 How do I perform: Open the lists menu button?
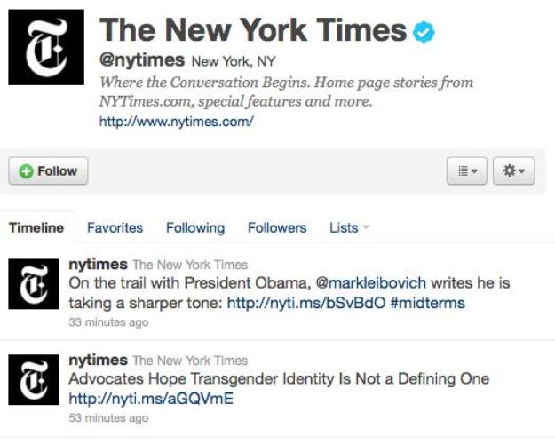pos(467,171)
